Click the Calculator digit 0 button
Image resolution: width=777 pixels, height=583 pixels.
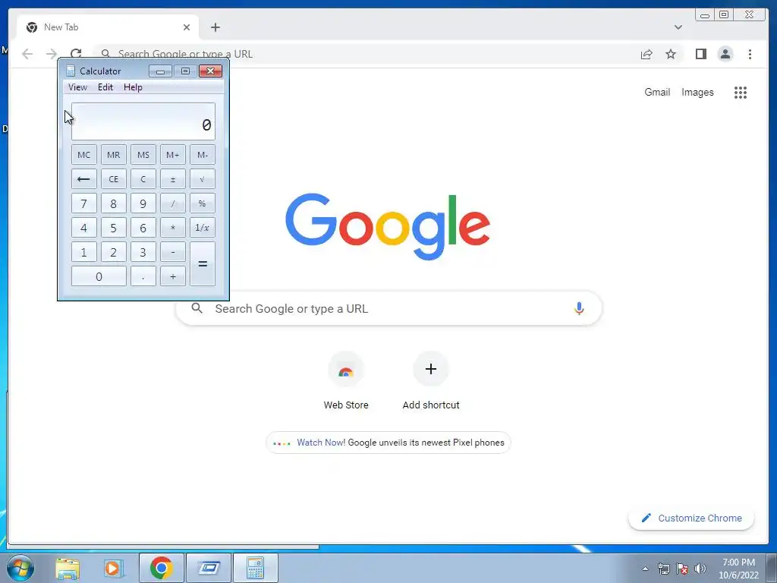99,276
